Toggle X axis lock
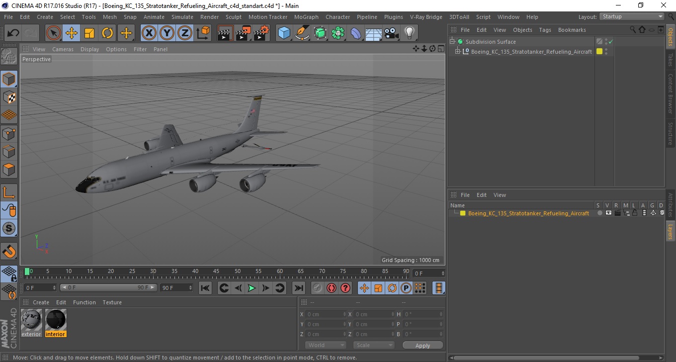This screenshot has height=362, width=676. coord(149,33)
